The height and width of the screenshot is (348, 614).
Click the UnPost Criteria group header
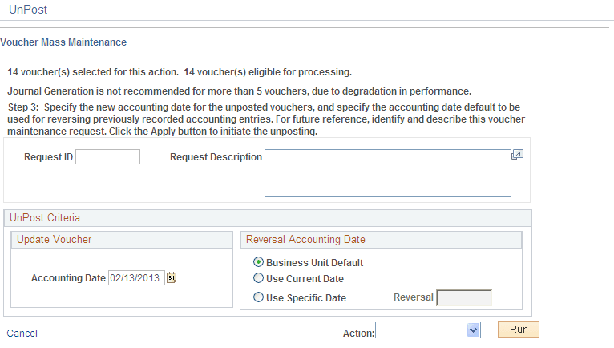[45, 217]
